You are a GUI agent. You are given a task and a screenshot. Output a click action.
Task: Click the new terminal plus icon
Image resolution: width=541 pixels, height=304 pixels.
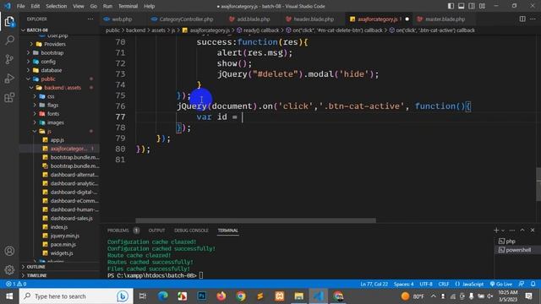[x=496, y=230]
